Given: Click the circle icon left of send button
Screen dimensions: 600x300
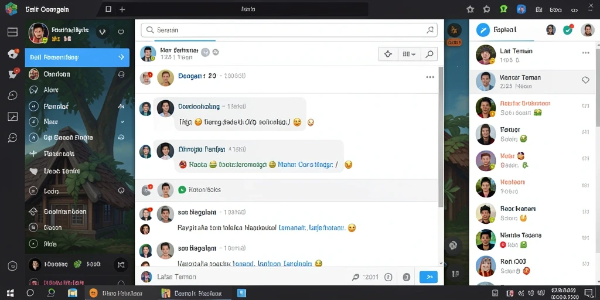Looking at the screenshot, I should (x=407, y=277).
